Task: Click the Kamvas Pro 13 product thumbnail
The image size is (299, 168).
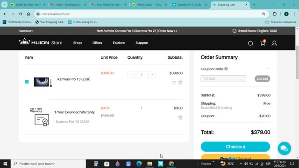Action: 43,82
